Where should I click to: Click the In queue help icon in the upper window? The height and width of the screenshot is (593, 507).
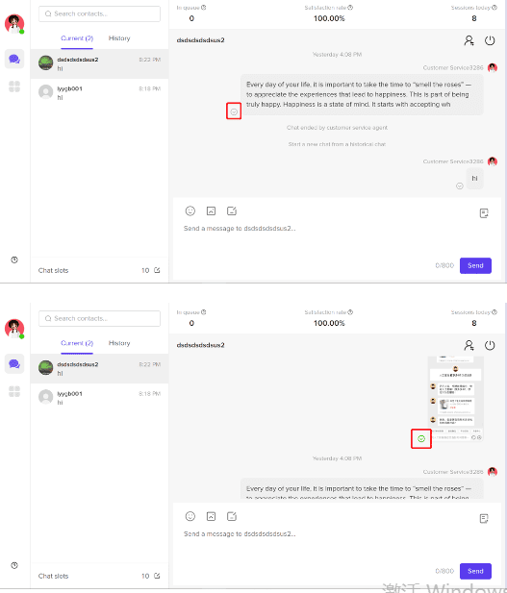coord(204,8)
